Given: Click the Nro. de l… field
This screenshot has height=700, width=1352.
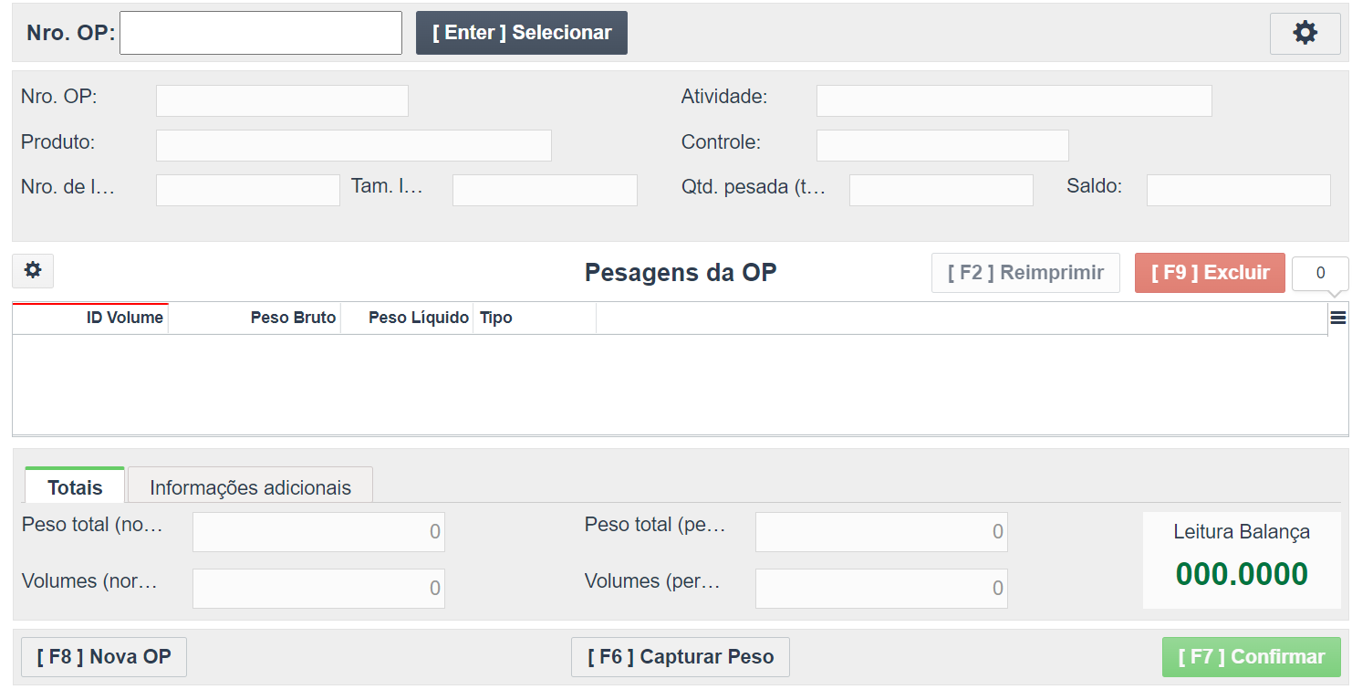Looking at the screenshot, I should pyautogui.click(x=248, y=190).
